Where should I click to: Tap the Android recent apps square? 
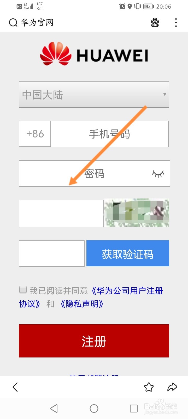tap(134, 409)
